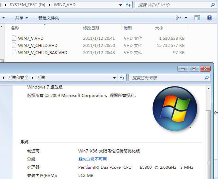This screenshot has height=179, width=218.
Task: Open the Control Panel address bar dropdown
Action: 114,78
